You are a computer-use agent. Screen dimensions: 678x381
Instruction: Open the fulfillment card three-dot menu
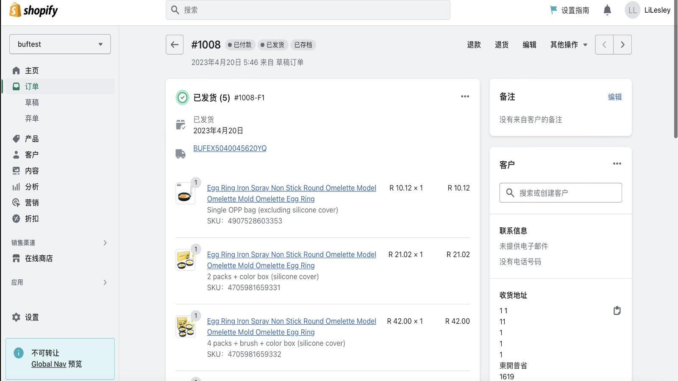tap(465, 97)
